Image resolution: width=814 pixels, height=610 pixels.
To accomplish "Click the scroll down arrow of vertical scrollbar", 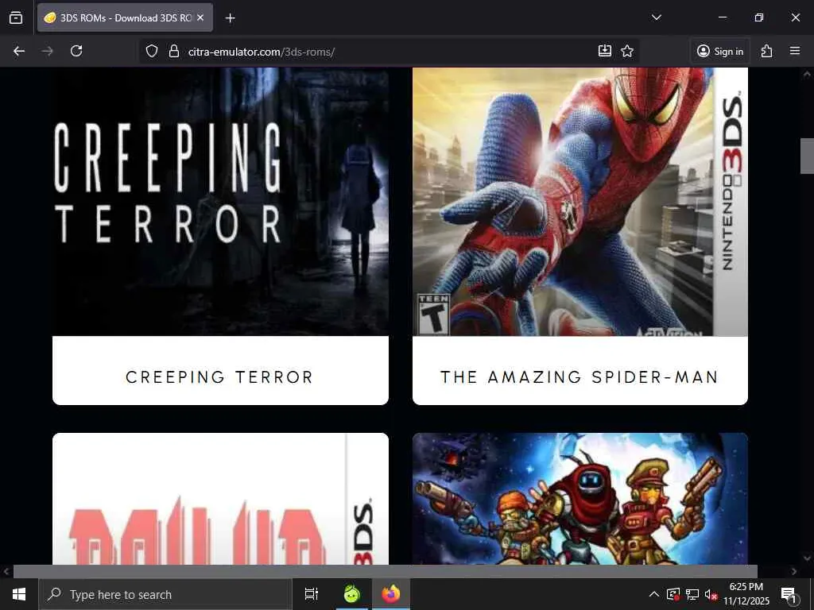I will [807, 558].
